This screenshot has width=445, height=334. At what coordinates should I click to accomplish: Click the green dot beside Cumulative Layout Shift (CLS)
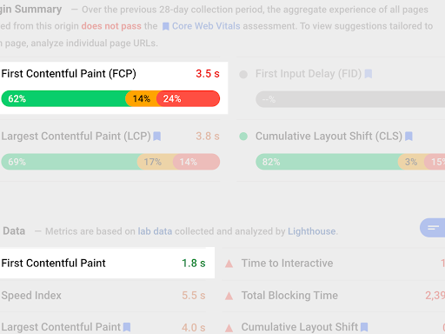pyautogui.click(x=243, y=137)
